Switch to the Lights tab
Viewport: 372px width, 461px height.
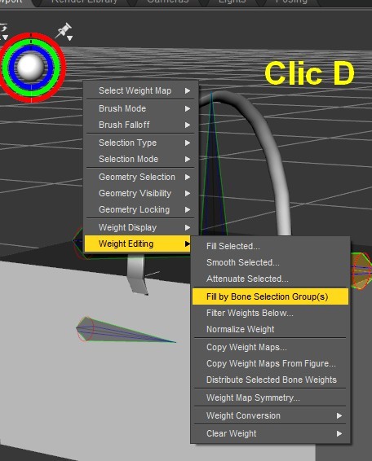232,2
